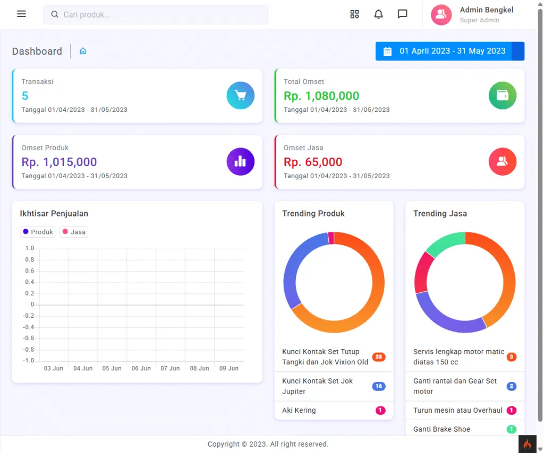Click the home breadcrumb icon
Image resolution: width=544 pixels, height=453 pixels.
[x=83, y=51]
